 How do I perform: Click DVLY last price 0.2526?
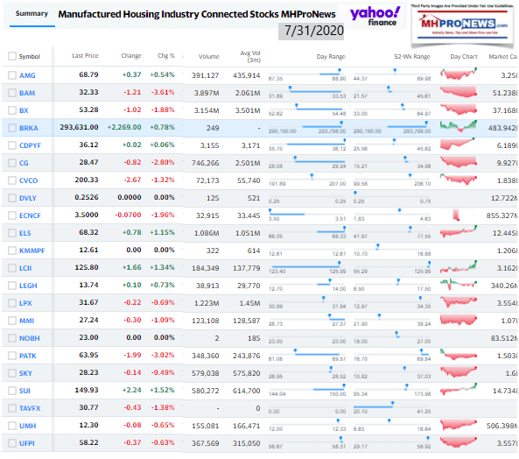tap(87, 198)
